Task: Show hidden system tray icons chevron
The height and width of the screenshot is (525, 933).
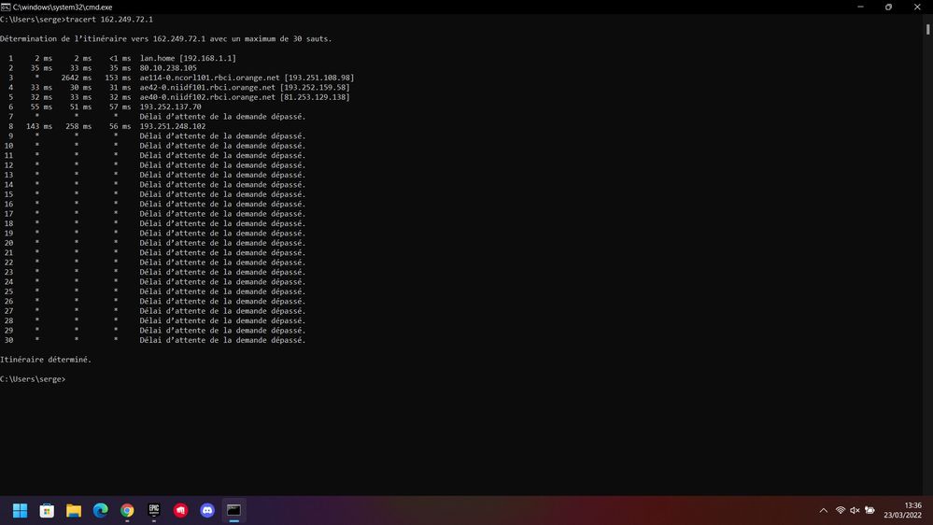Action: pos(824,510)
